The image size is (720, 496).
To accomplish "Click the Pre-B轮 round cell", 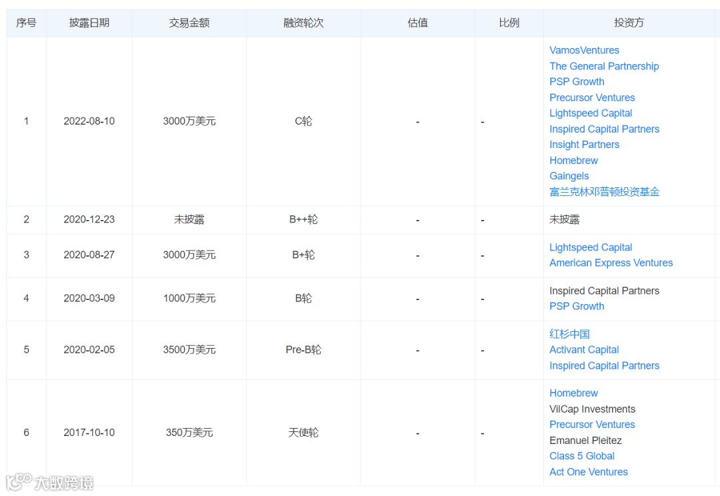I will (x=303, y=350).
